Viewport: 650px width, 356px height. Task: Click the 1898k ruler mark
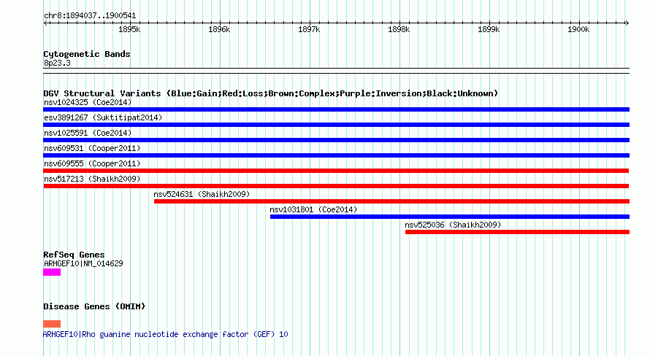(399, 29)
